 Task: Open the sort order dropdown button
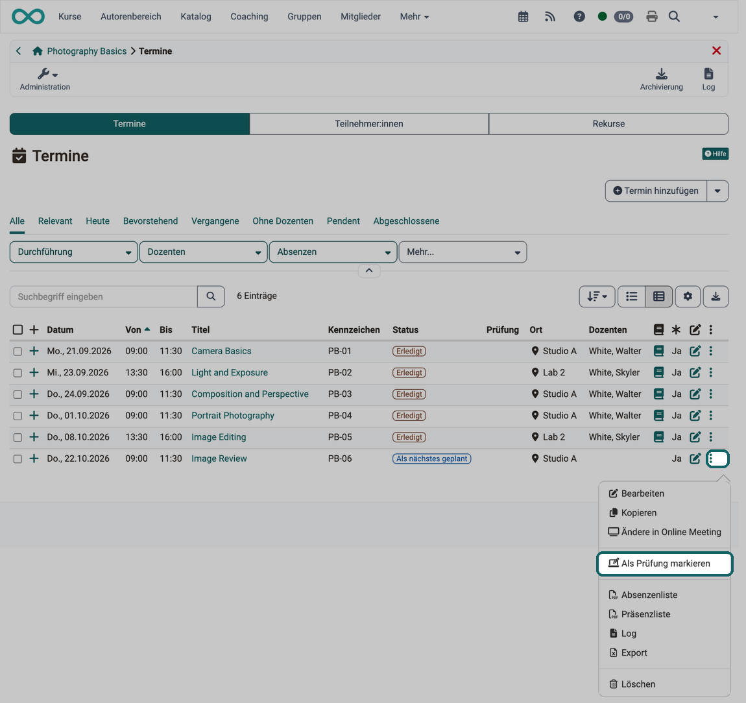click(x=597, y=296)
